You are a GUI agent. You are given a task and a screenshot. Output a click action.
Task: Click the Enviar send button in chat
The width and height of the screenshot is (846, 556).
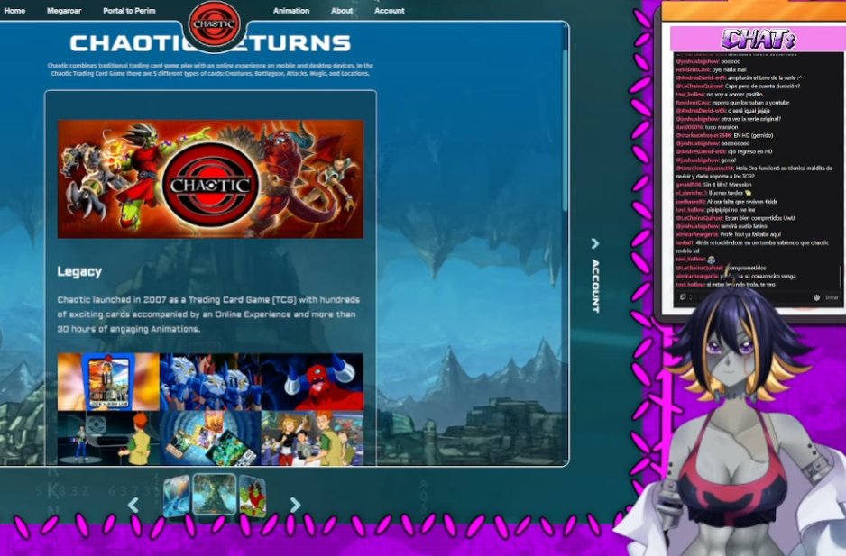(x=832, y=297)
